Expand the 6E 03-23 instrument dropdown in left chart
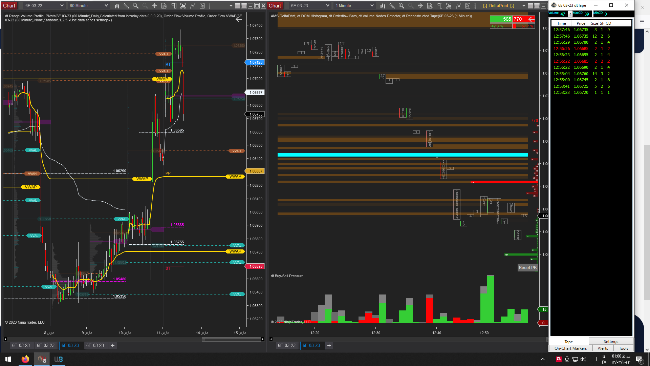The height and width of the screenshot is (366, 650). 62,6
